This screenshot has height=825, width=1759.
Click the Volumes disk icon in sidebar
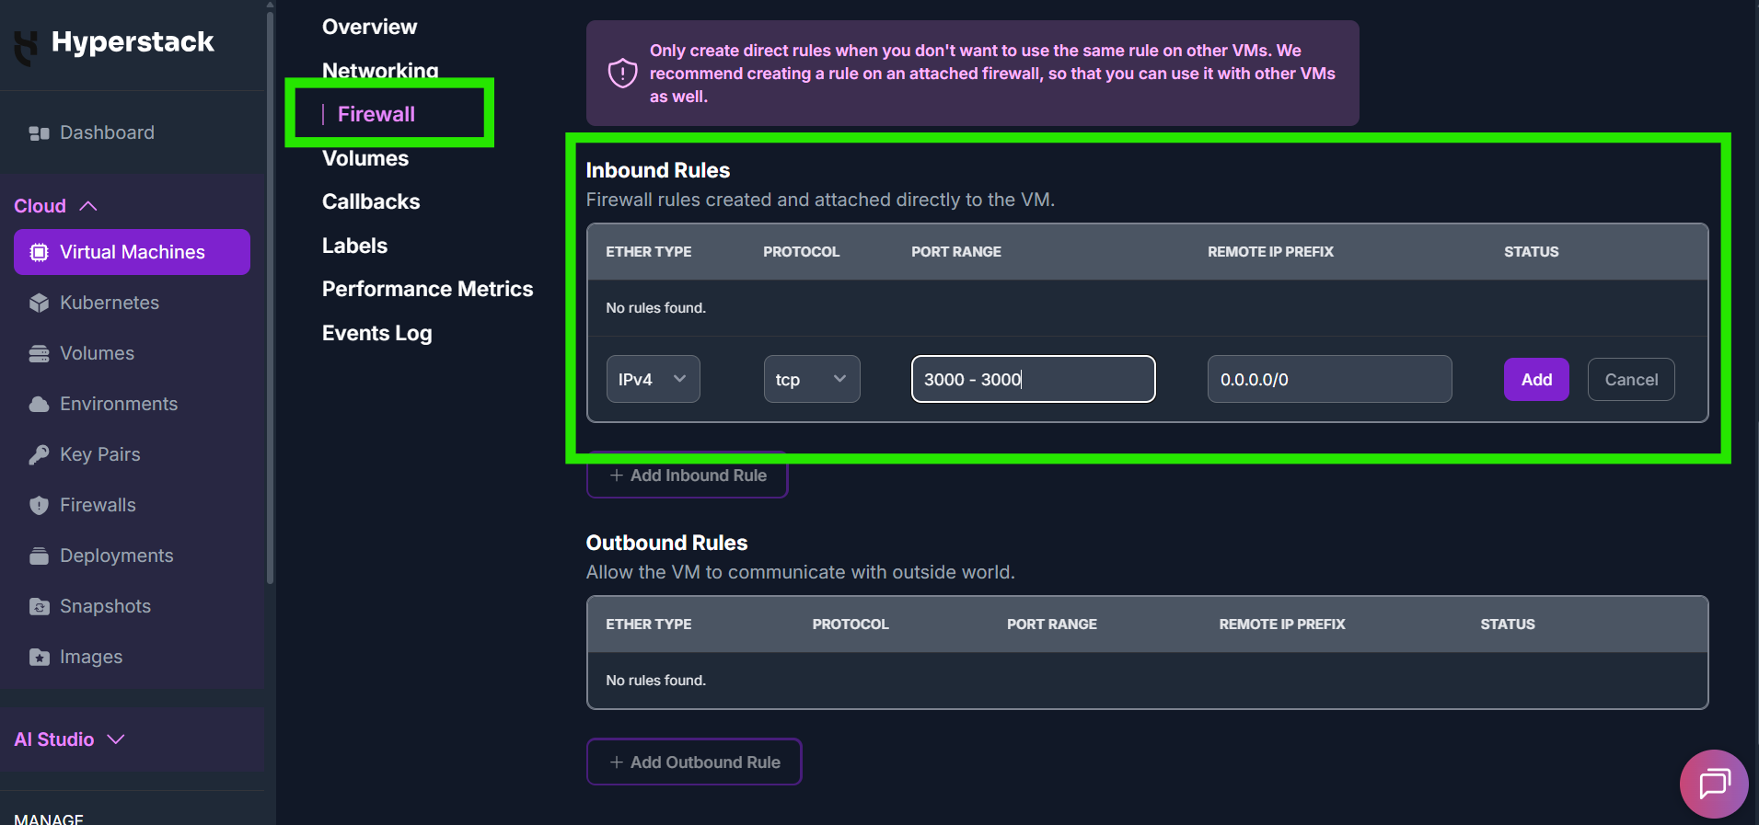(39, 353)
